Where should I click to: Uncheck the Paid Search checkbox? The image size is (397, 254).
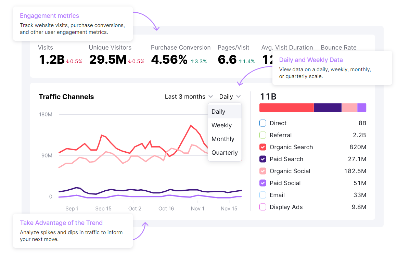pyautogui.click(x=263, y=159)
